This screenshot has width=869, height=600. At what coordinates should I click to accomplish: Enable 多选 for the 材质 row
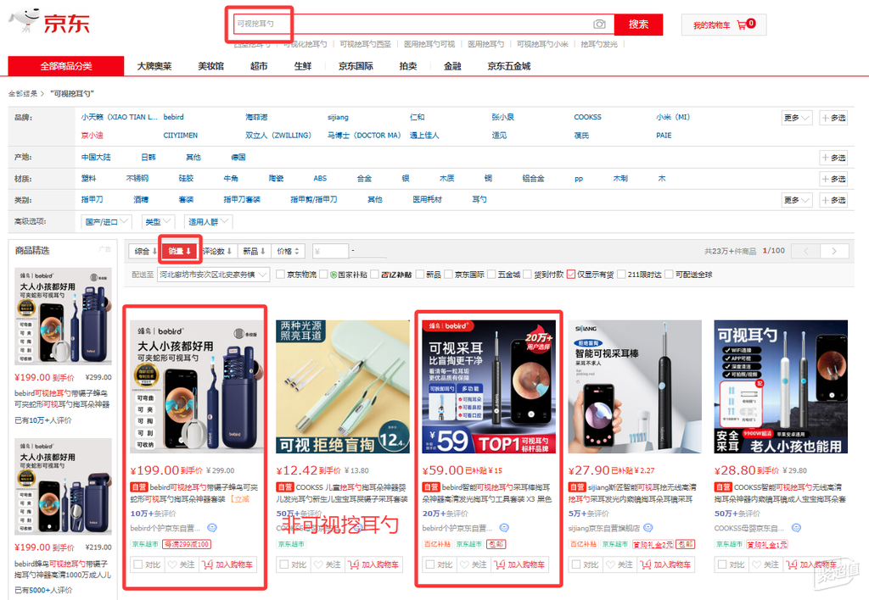pos(833,179)
